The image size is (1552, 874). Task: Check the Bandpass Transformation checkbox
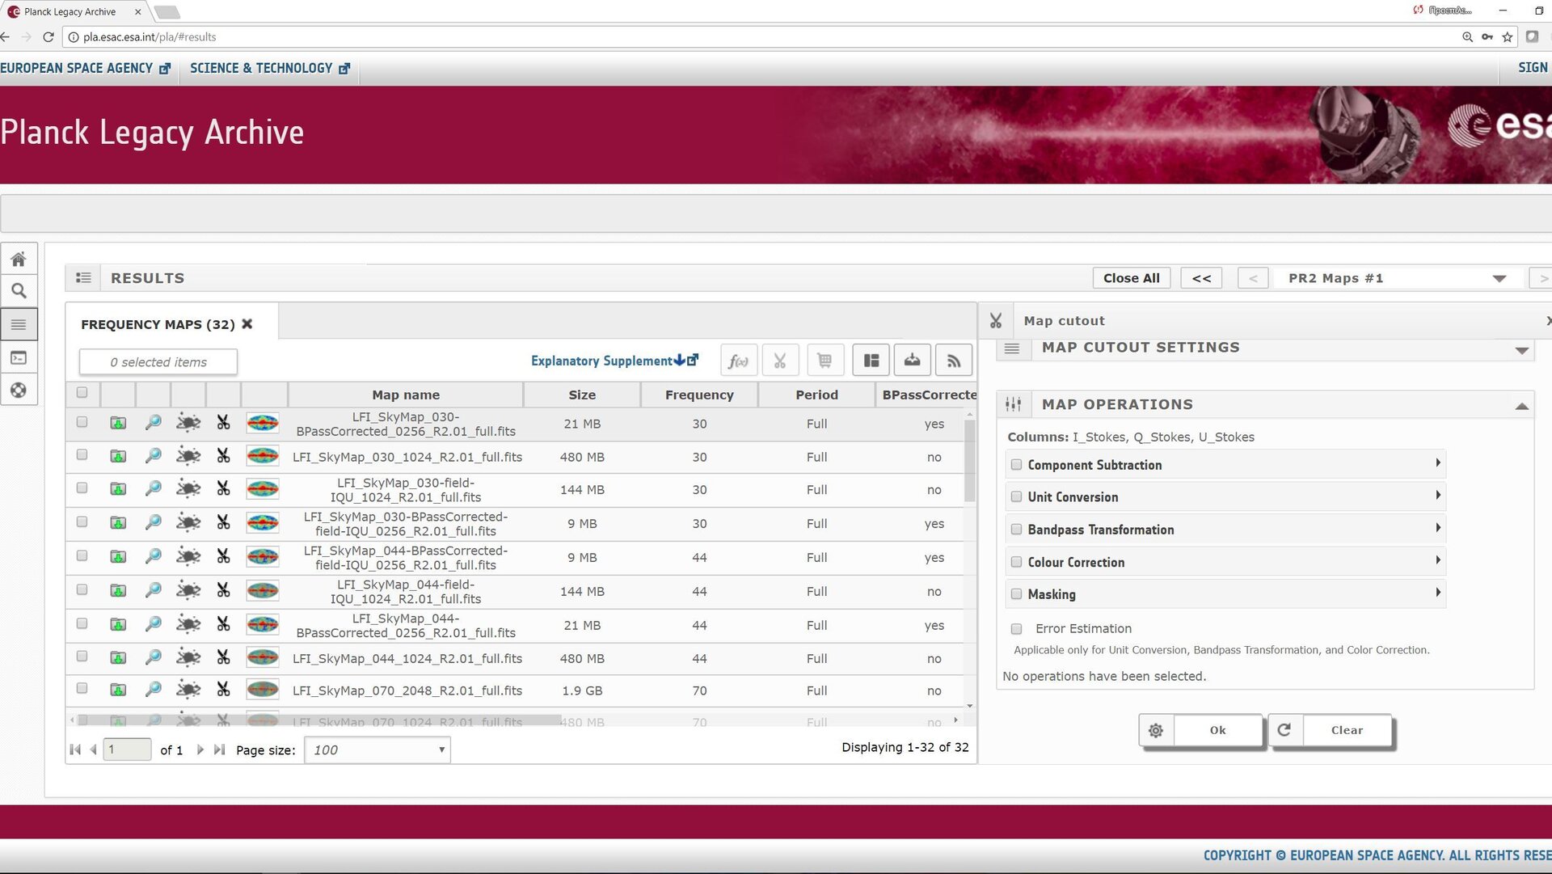[1017, 530]
